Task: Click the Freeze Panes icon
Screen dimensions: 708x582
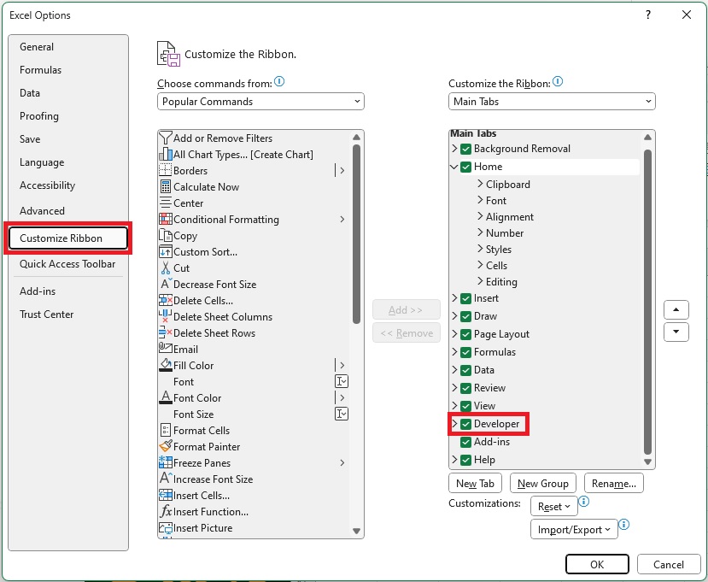Action: click(x=166, y=462)
